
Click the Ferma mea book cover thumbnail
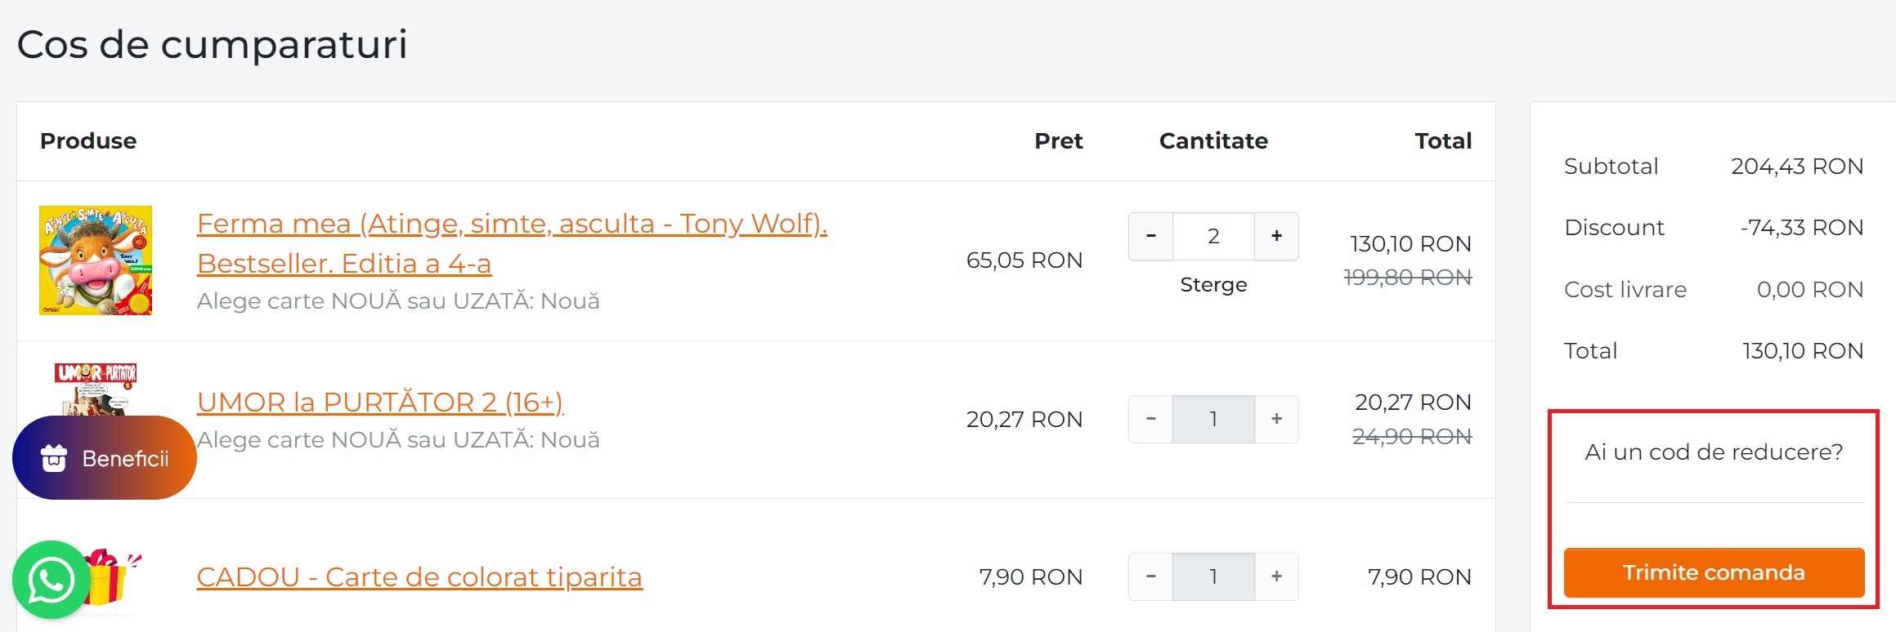(96, 260)
